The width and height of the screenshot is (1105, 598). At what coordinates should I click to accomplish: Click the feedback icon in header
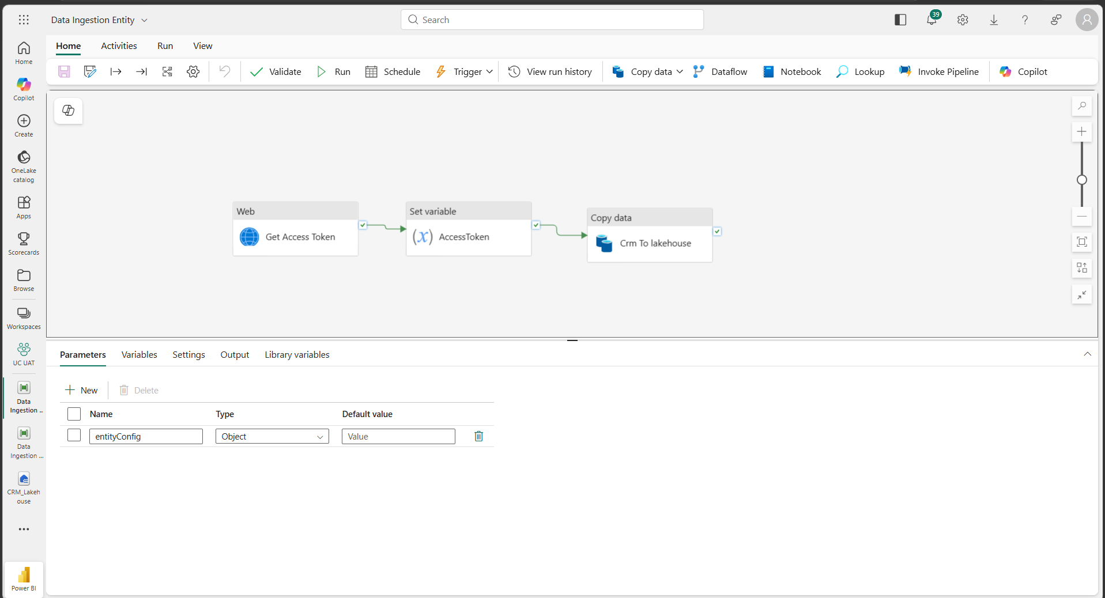[1056, 20]
